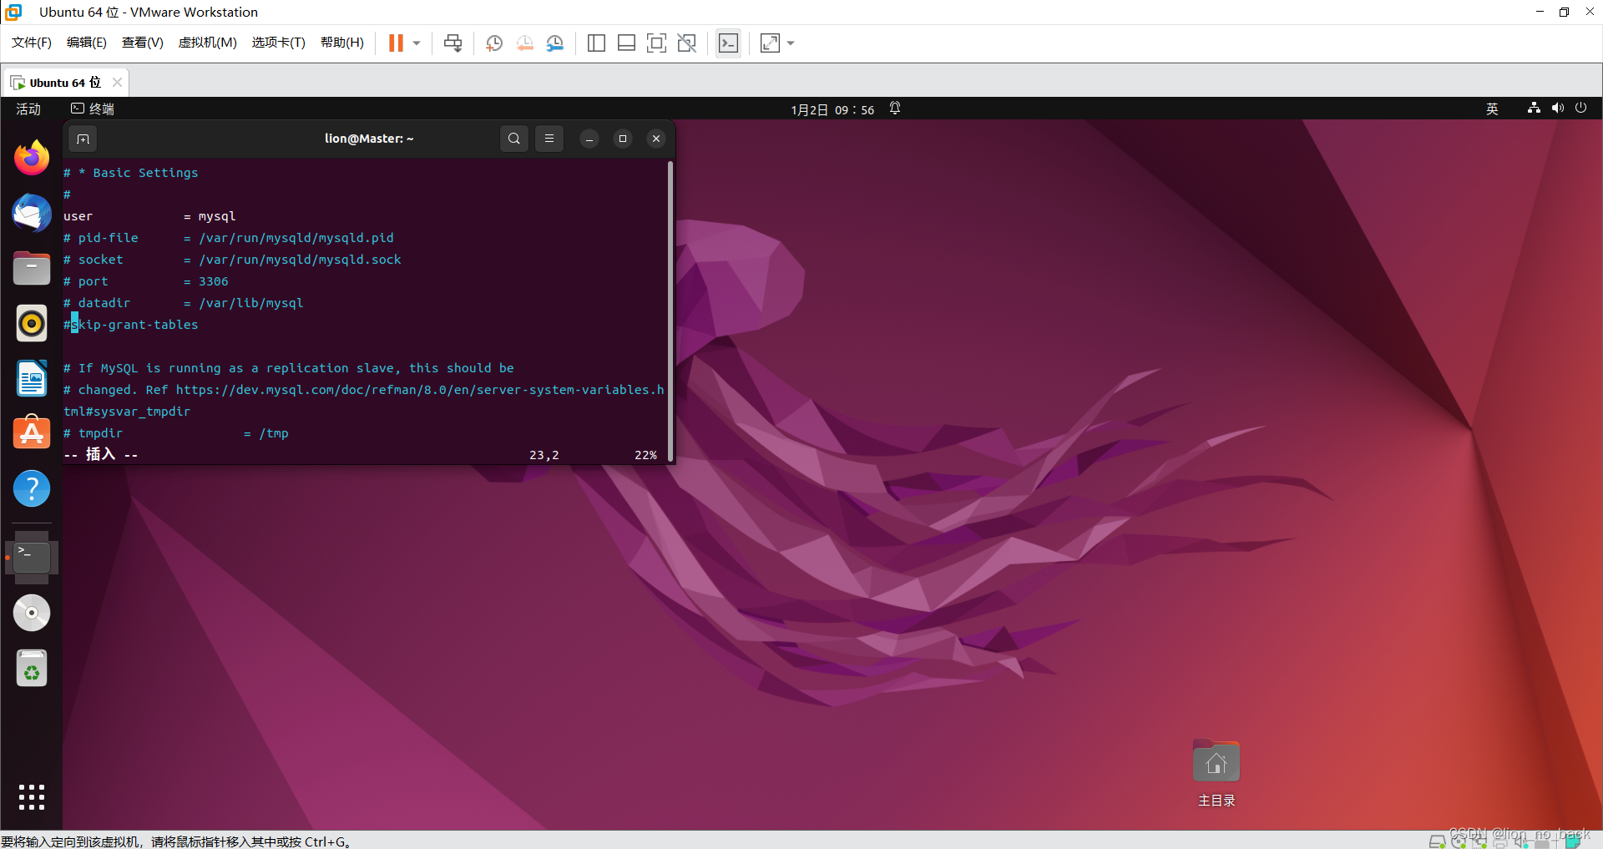Search within the terminal
This screenshot has width=1603, height=849.
point(514,139)
